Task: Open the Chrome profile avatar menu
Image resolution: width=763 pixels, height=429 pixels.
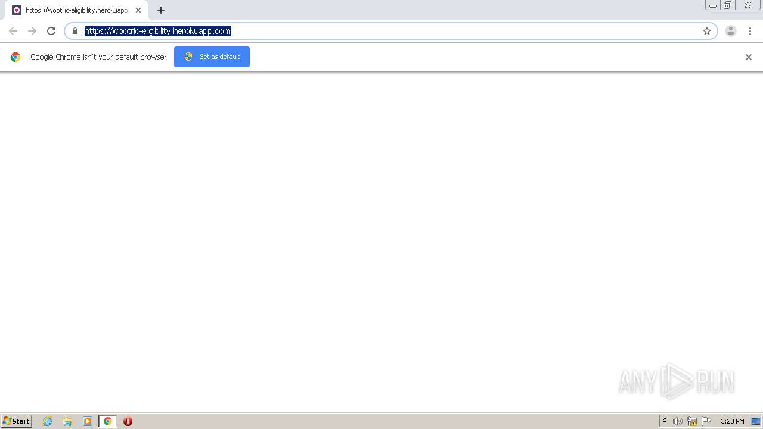Action: 731,31
